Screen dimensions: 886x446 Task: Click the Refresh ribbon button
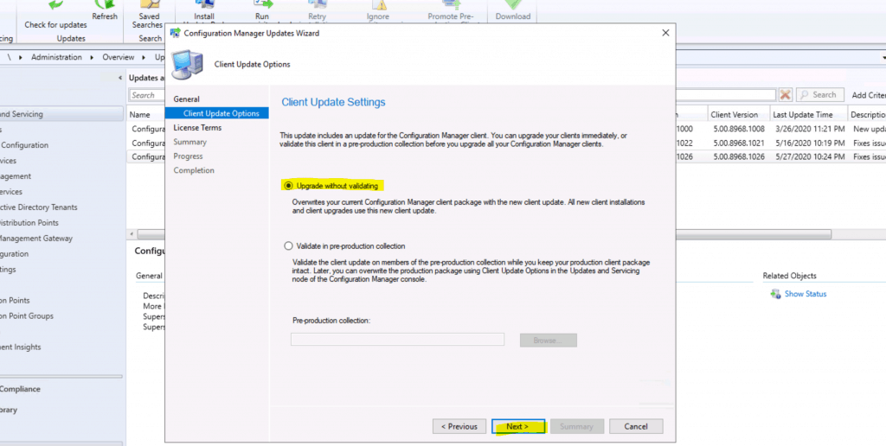tap(105, 11)
